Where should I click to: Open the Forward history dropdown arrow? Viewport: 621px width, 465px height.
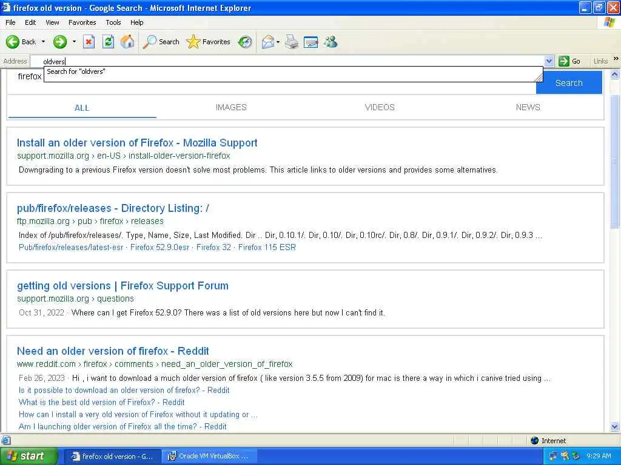74,42
